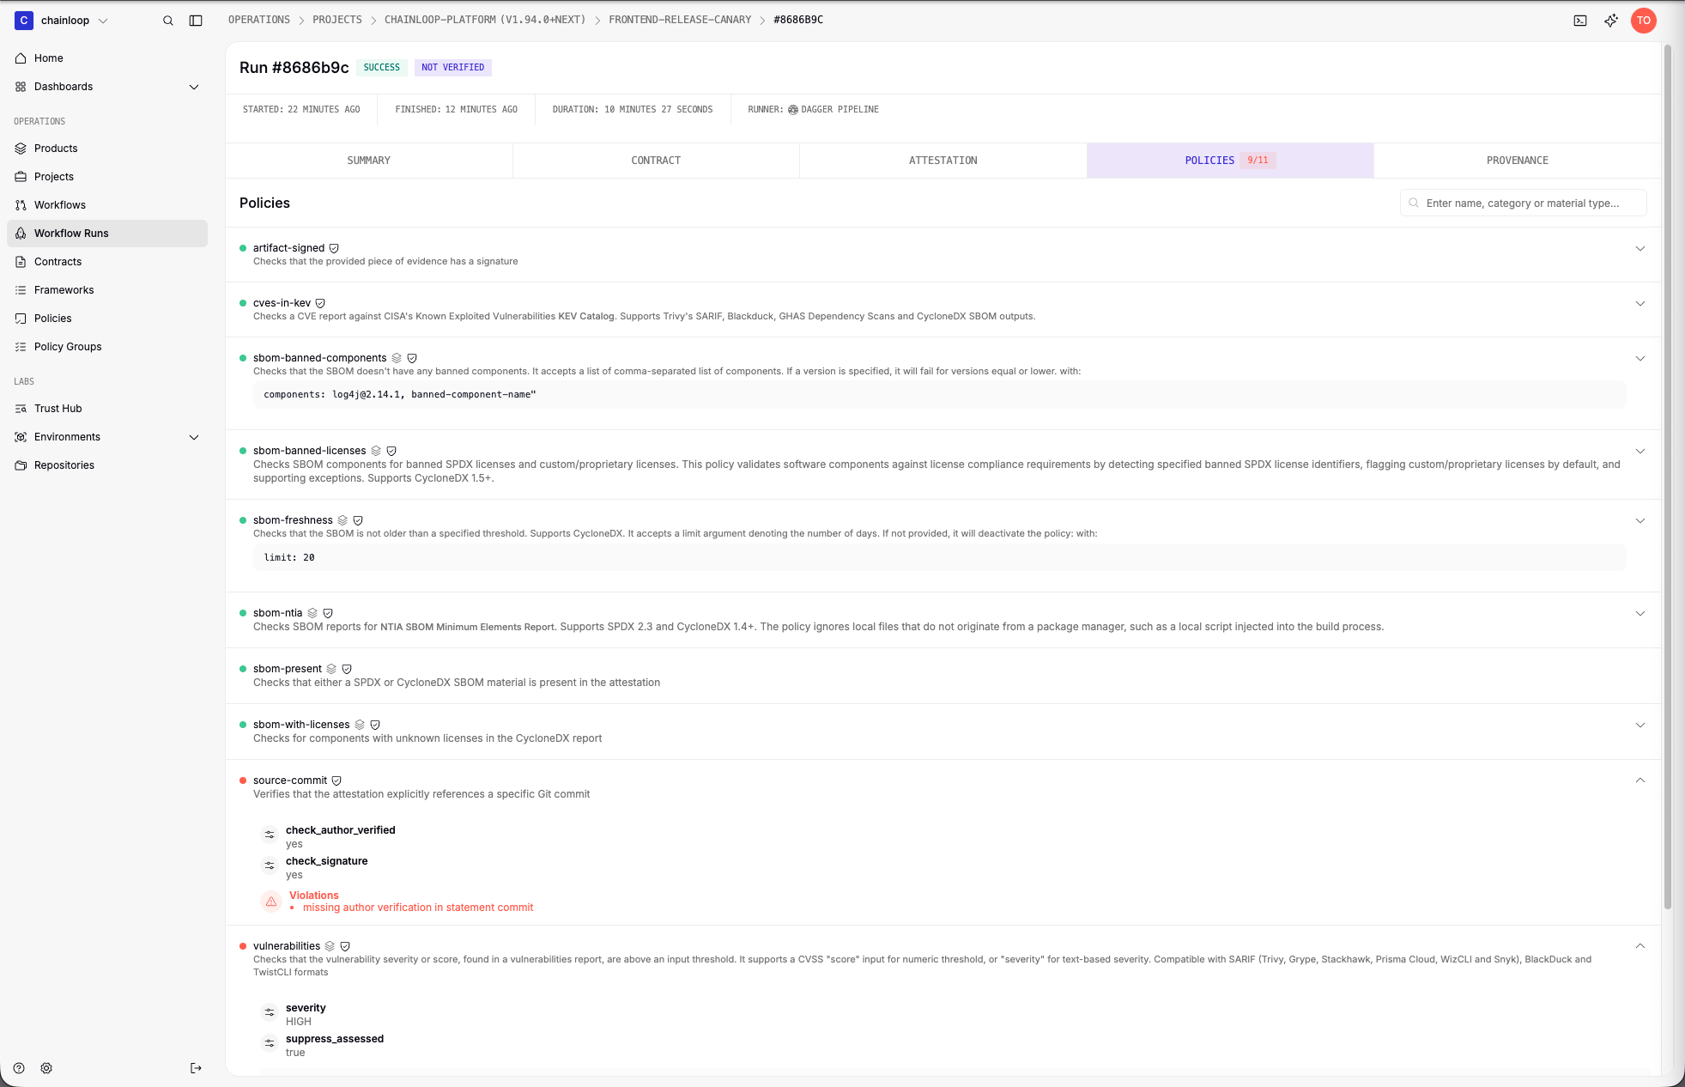
Task: Click the Frameworks list icon
Action: pos(21,290)
